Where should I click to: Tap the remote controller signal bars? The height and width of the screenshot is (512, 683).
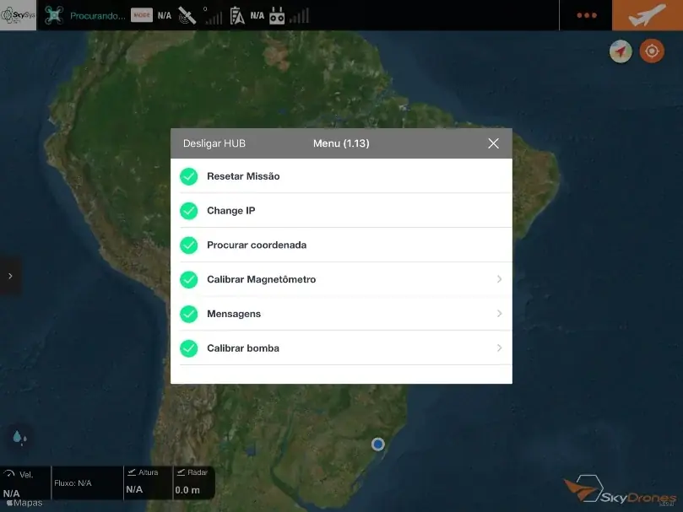(299, 16)
